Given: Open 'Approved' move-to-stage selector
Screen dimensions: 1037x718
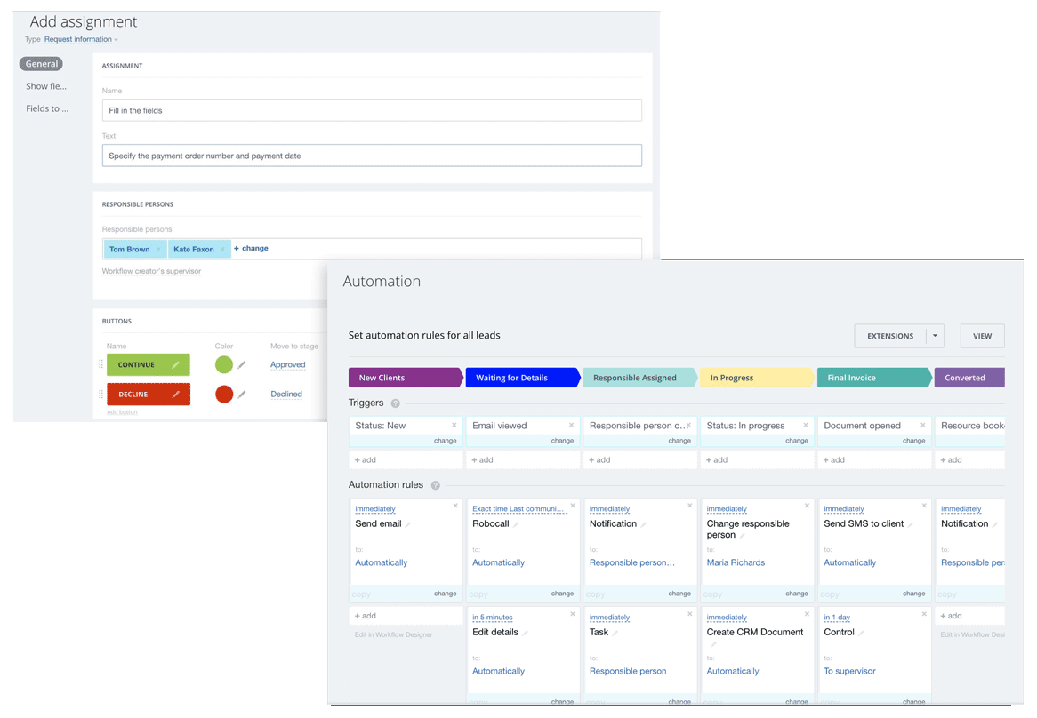Looking at the screenshot, I should click(287, 365).
